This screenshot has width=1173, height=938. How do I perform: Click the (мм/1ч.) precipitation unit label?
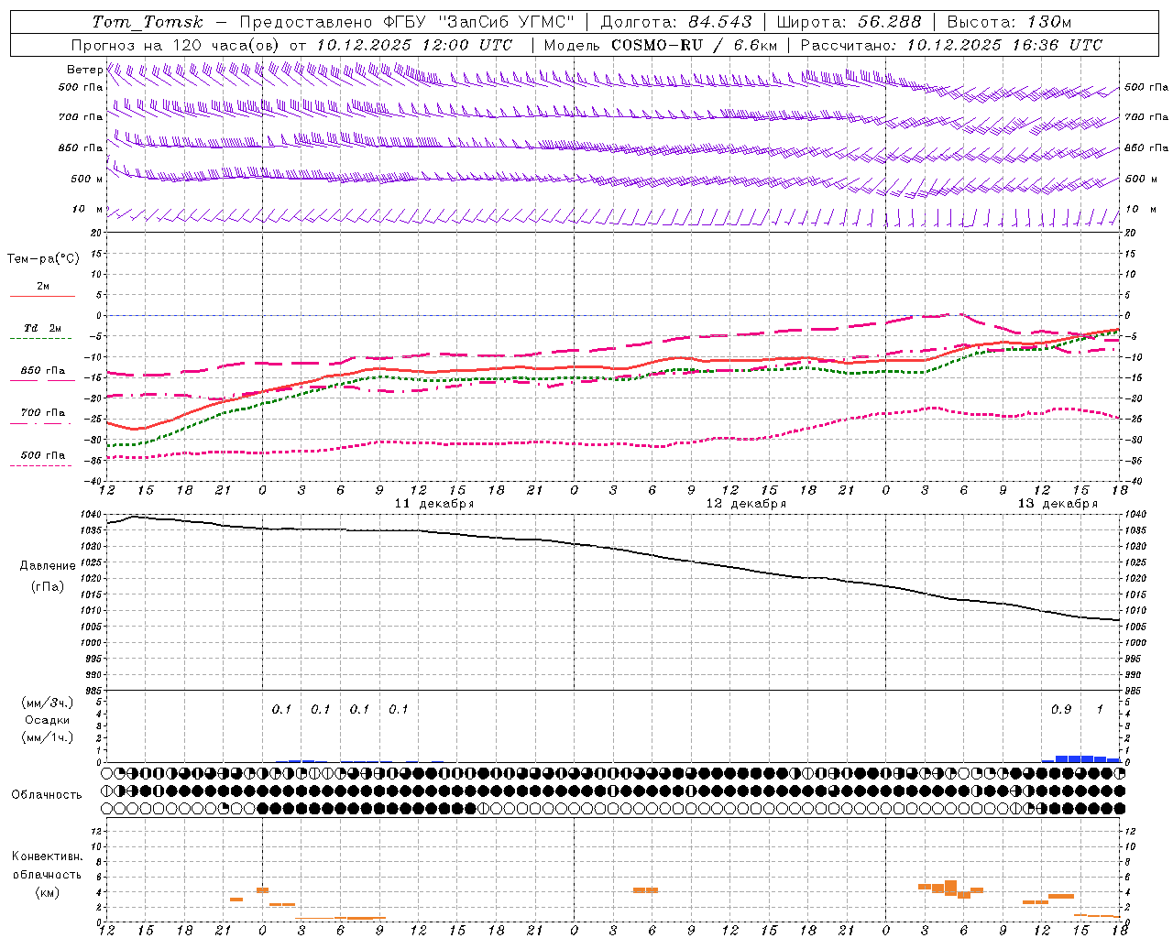47,737
